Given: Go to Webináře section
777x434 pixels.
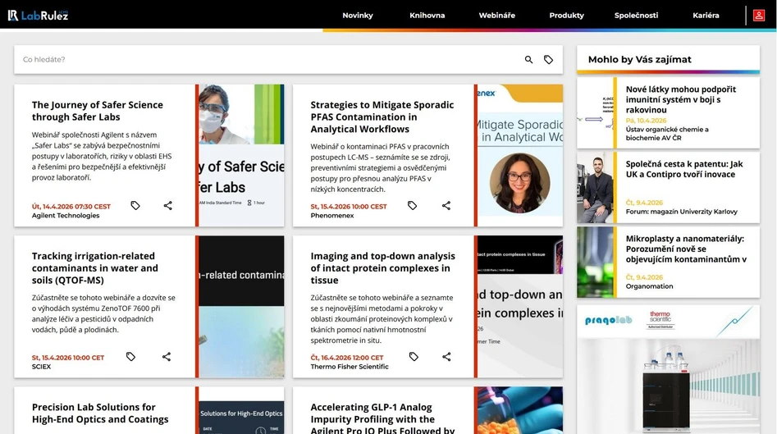Looking at the screenshot, I should point(497,16).
